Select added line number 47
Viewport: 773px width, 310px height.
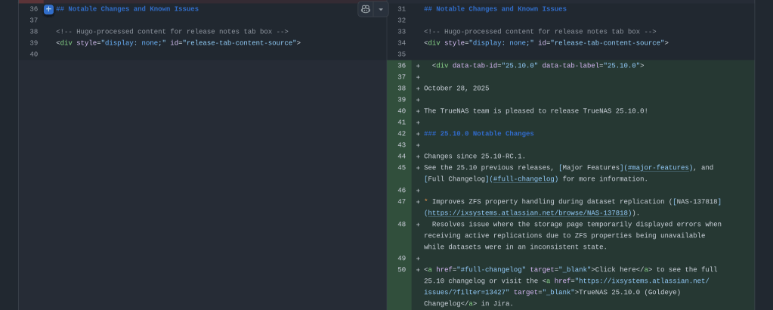(401, 202)
